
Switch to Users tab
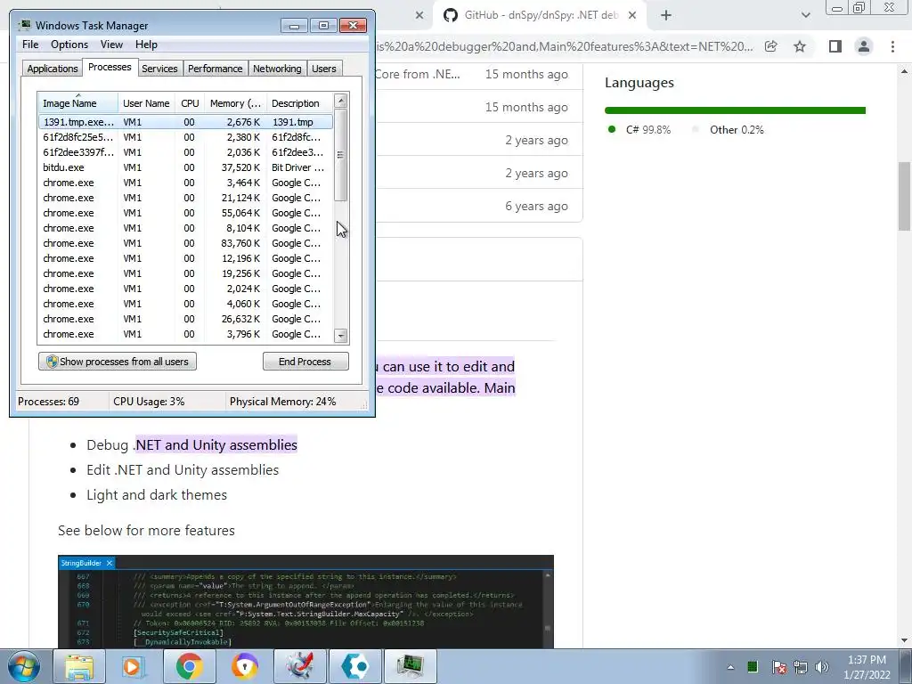coord(324,69)
